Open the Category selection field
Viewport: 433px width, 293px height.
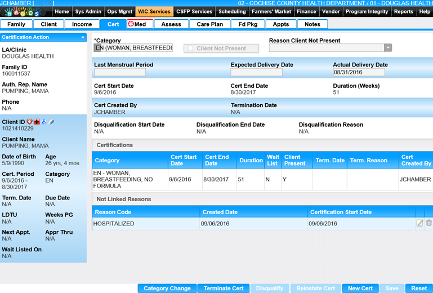pos(133,48)
